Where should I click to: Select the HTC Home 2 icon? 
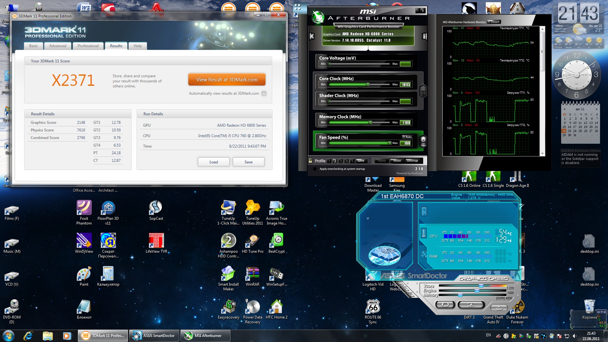[x=276, y=309]
